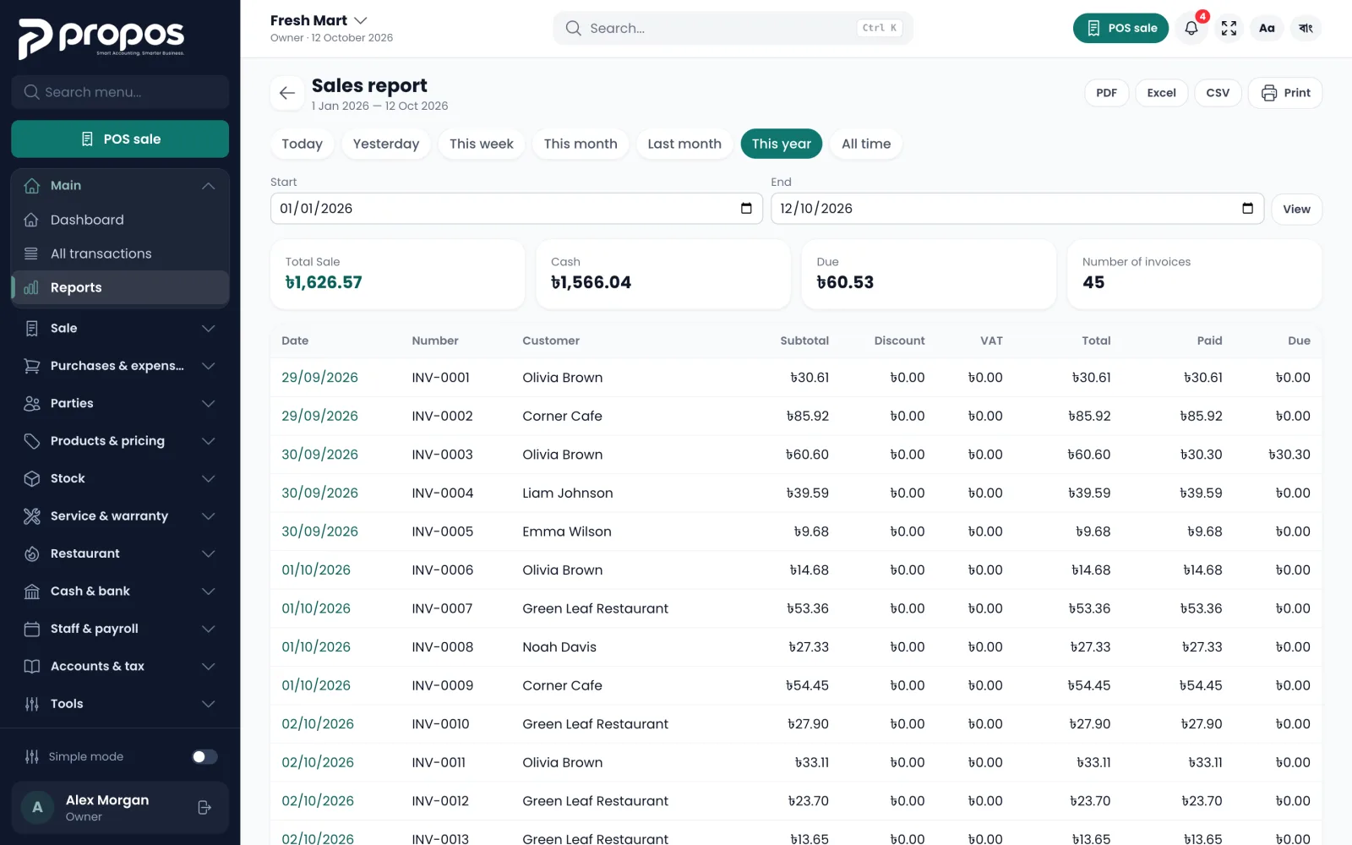Expand Service & warranty menu
Screen dimensions: 1352x845
(120, 516)
